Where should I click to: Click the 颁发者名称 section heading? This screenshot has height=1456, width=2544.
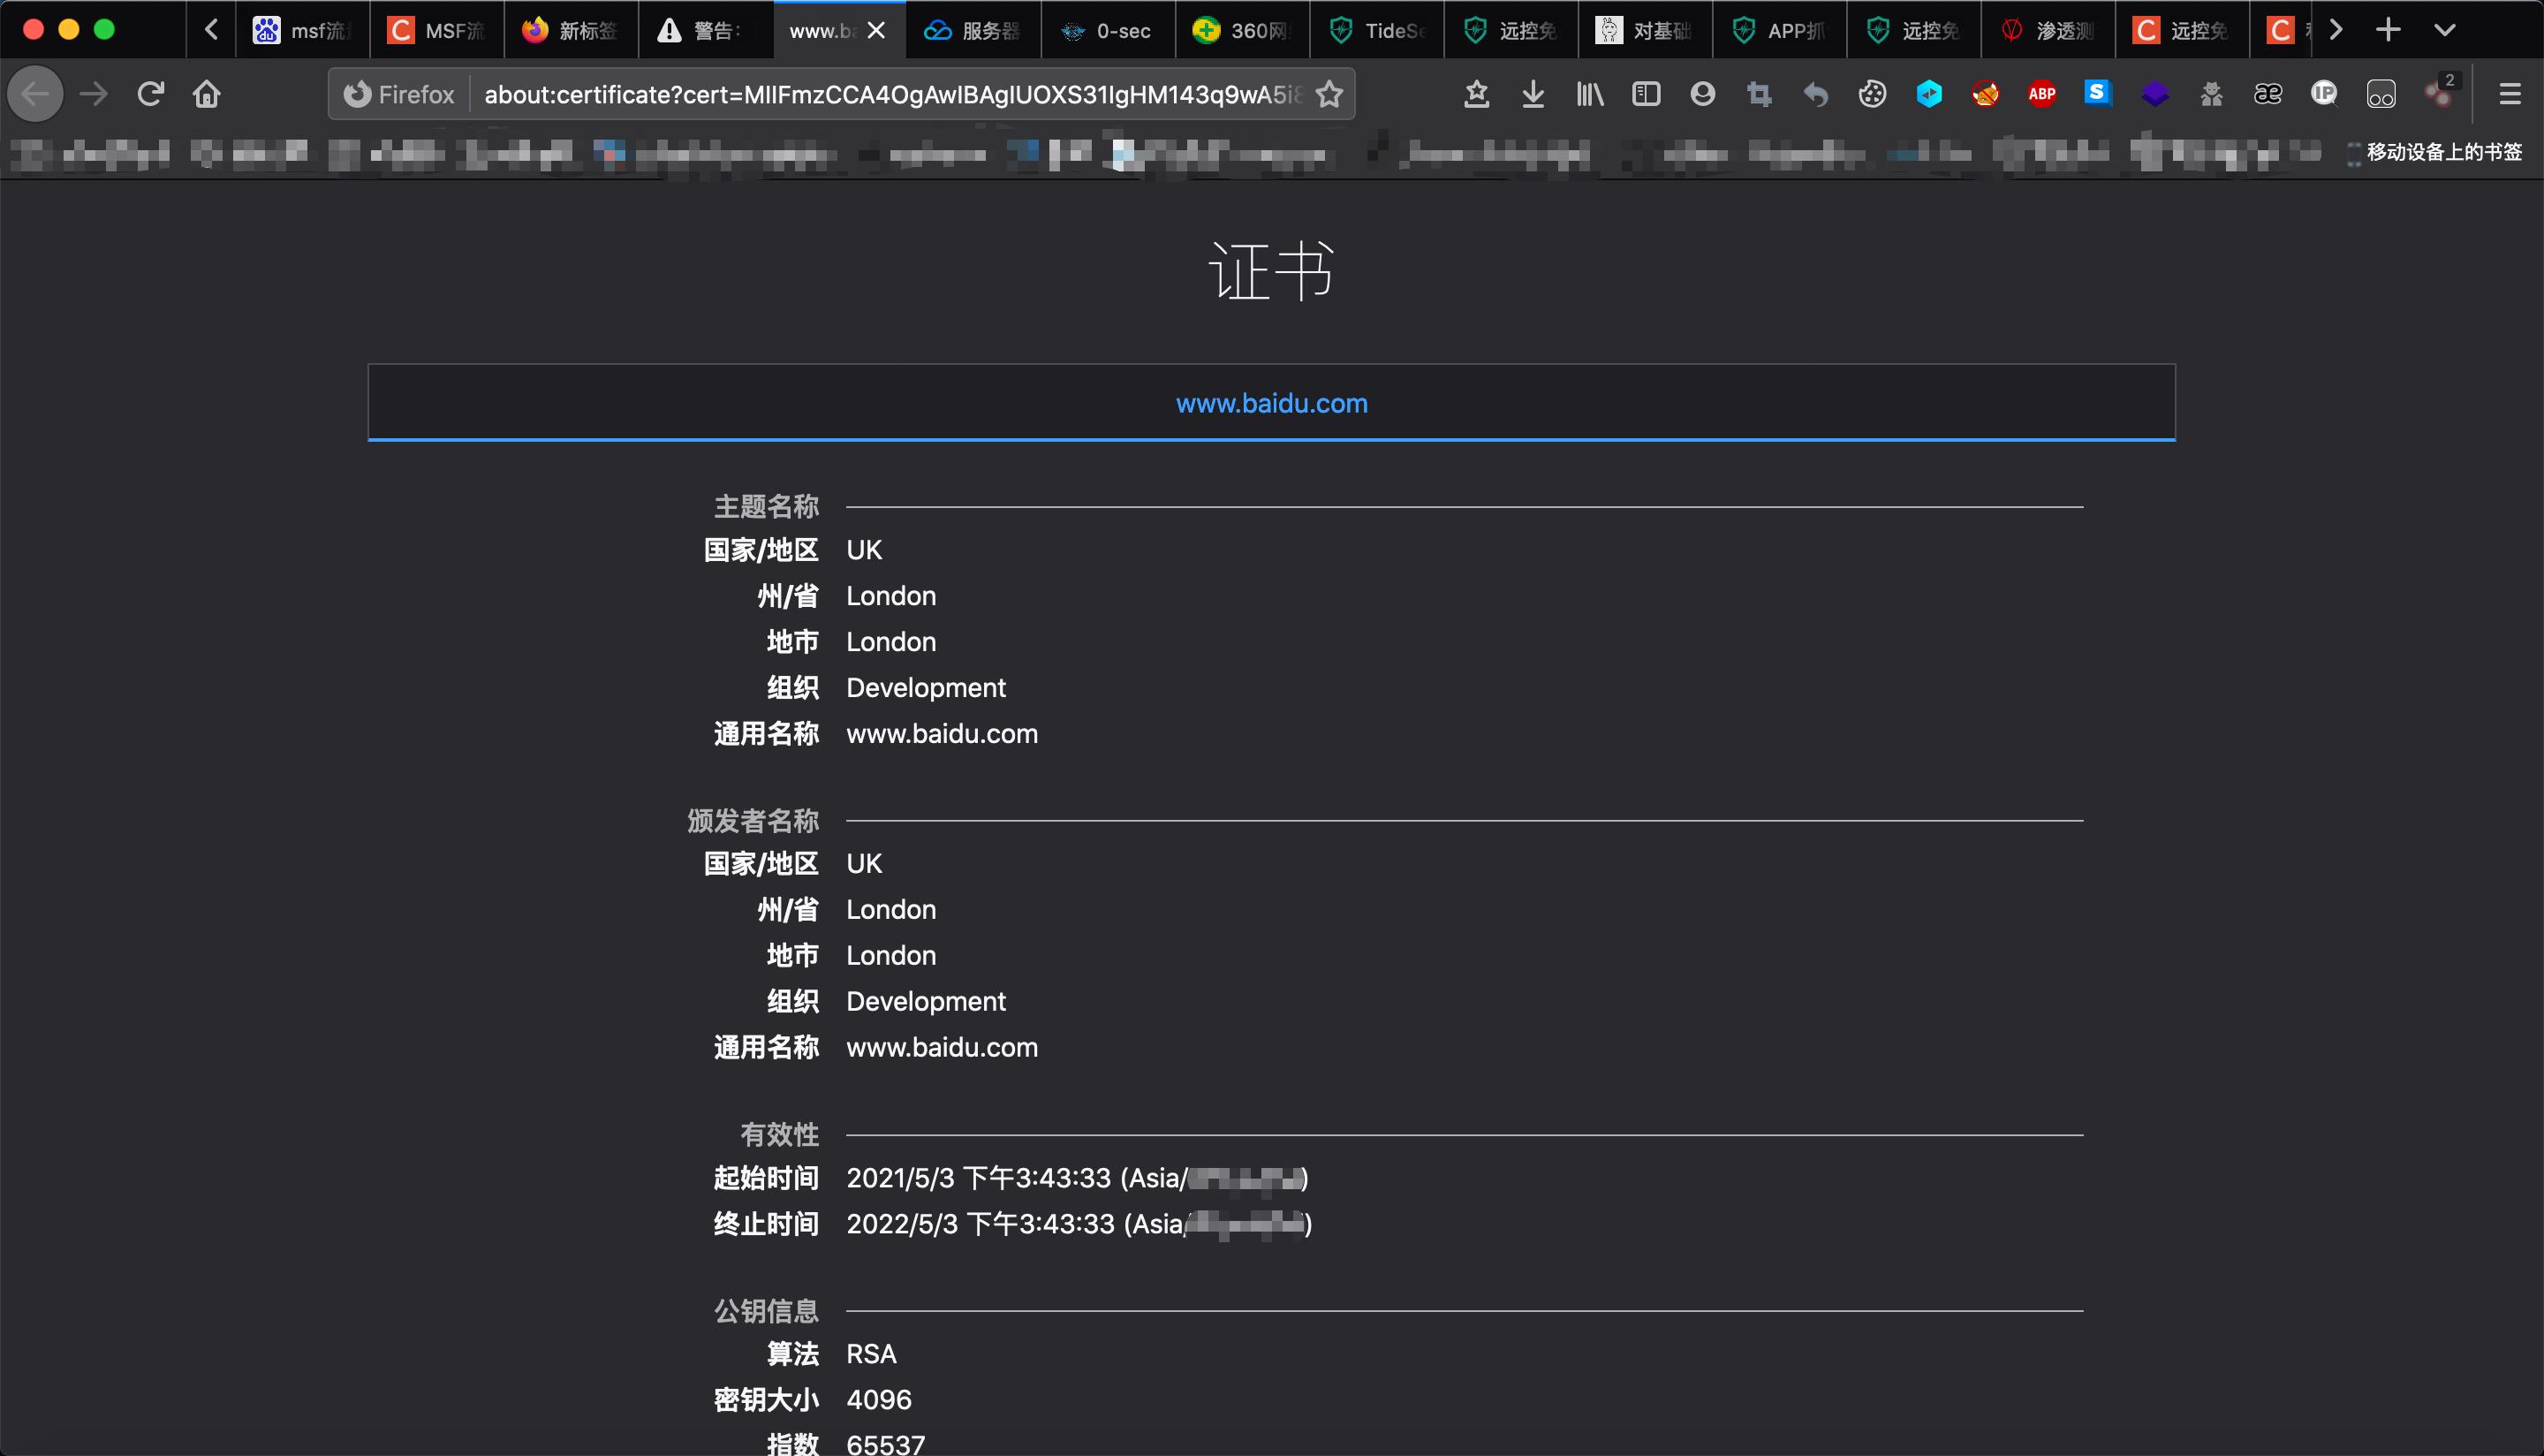[x=753, y=821]
